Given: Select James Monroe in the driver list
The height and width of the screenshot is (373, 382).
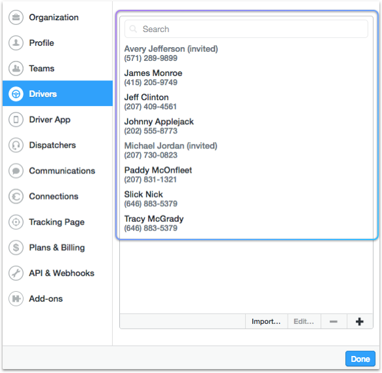Looking at the screenshot, I should [246, 78].
